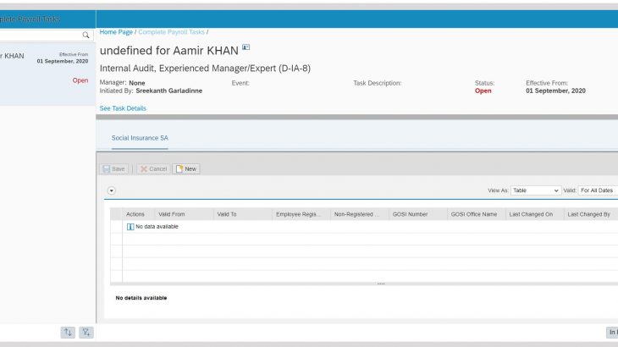618x347 pixels.
Task: Open employee quick card icon beside Aamir KHAN
Action: [246, 47]
